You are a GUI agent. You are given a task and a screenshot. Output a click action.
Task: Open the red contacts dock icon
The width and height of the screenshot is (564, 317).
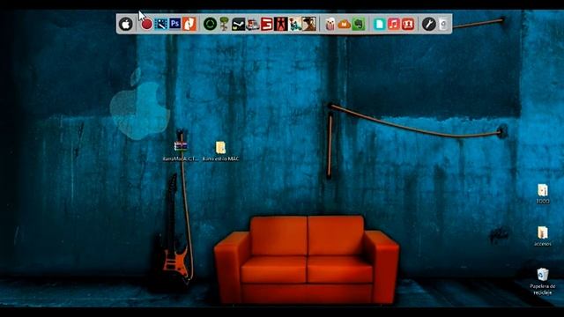[408, 24]
